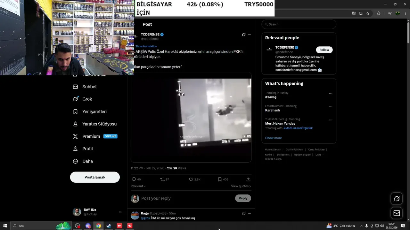Open Discord from the taskbar
This screenshot has height=230, width=410.
pos(88,226)
